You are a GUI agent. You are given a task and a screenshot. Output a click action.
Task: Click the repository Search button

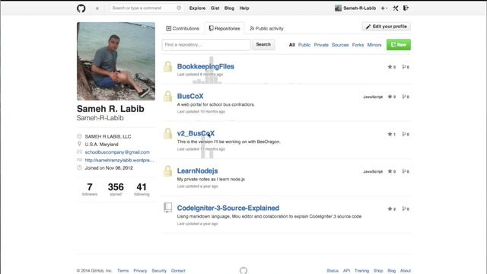pyautogui.click(x=263, y=45)
